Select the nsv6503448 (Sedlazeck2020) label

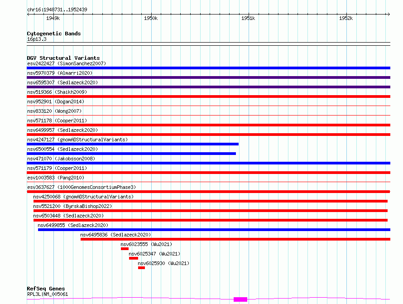tap(68, 216)
